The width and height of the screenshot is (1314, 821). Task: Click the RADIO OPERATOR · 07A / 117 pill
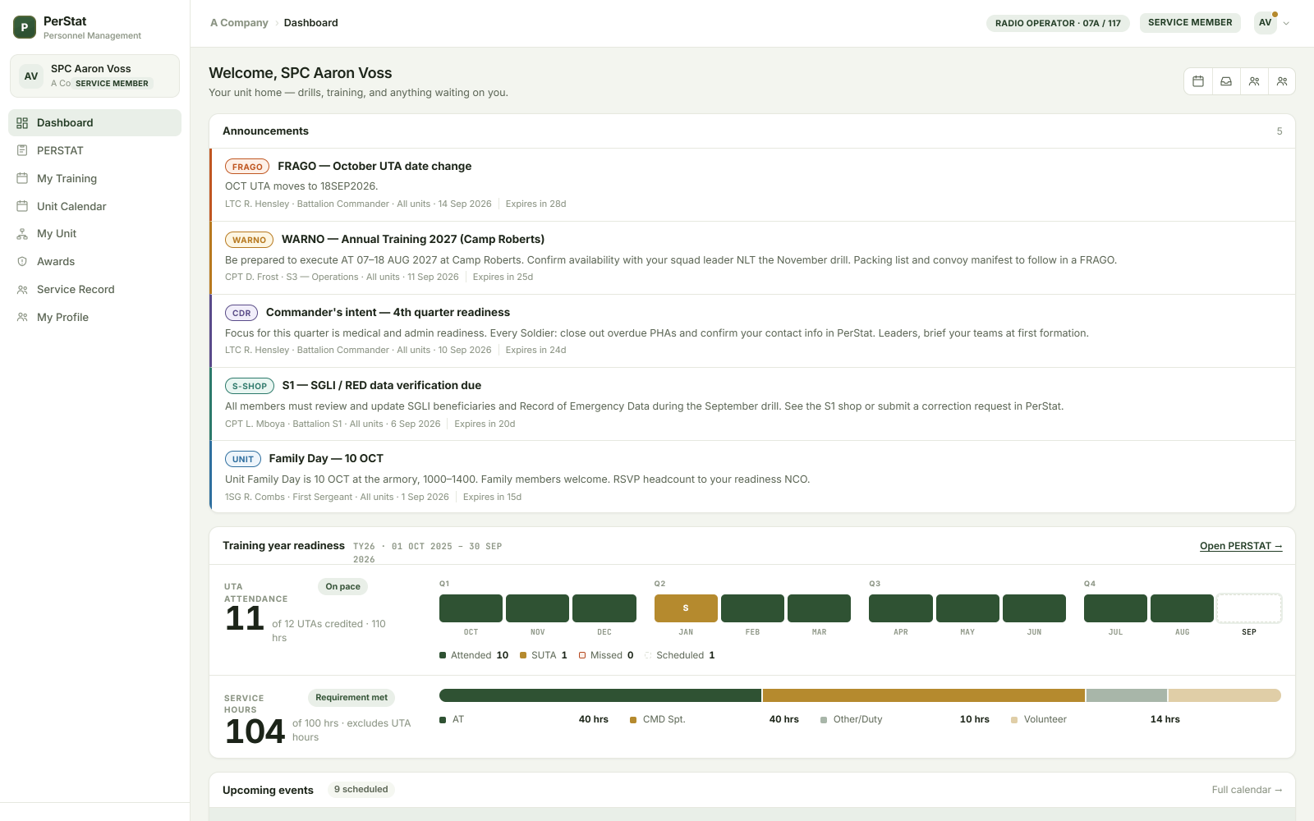[x=1058, y=23]
